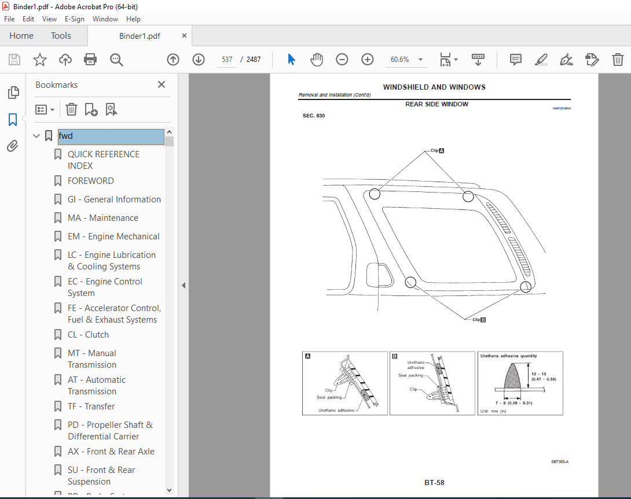
Task: Open bookmark options dropdown menu
Action: tap(45, 109)
